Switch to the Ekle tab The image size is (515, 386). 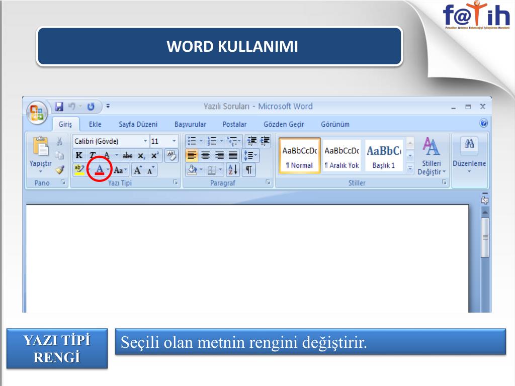[95, 125]
